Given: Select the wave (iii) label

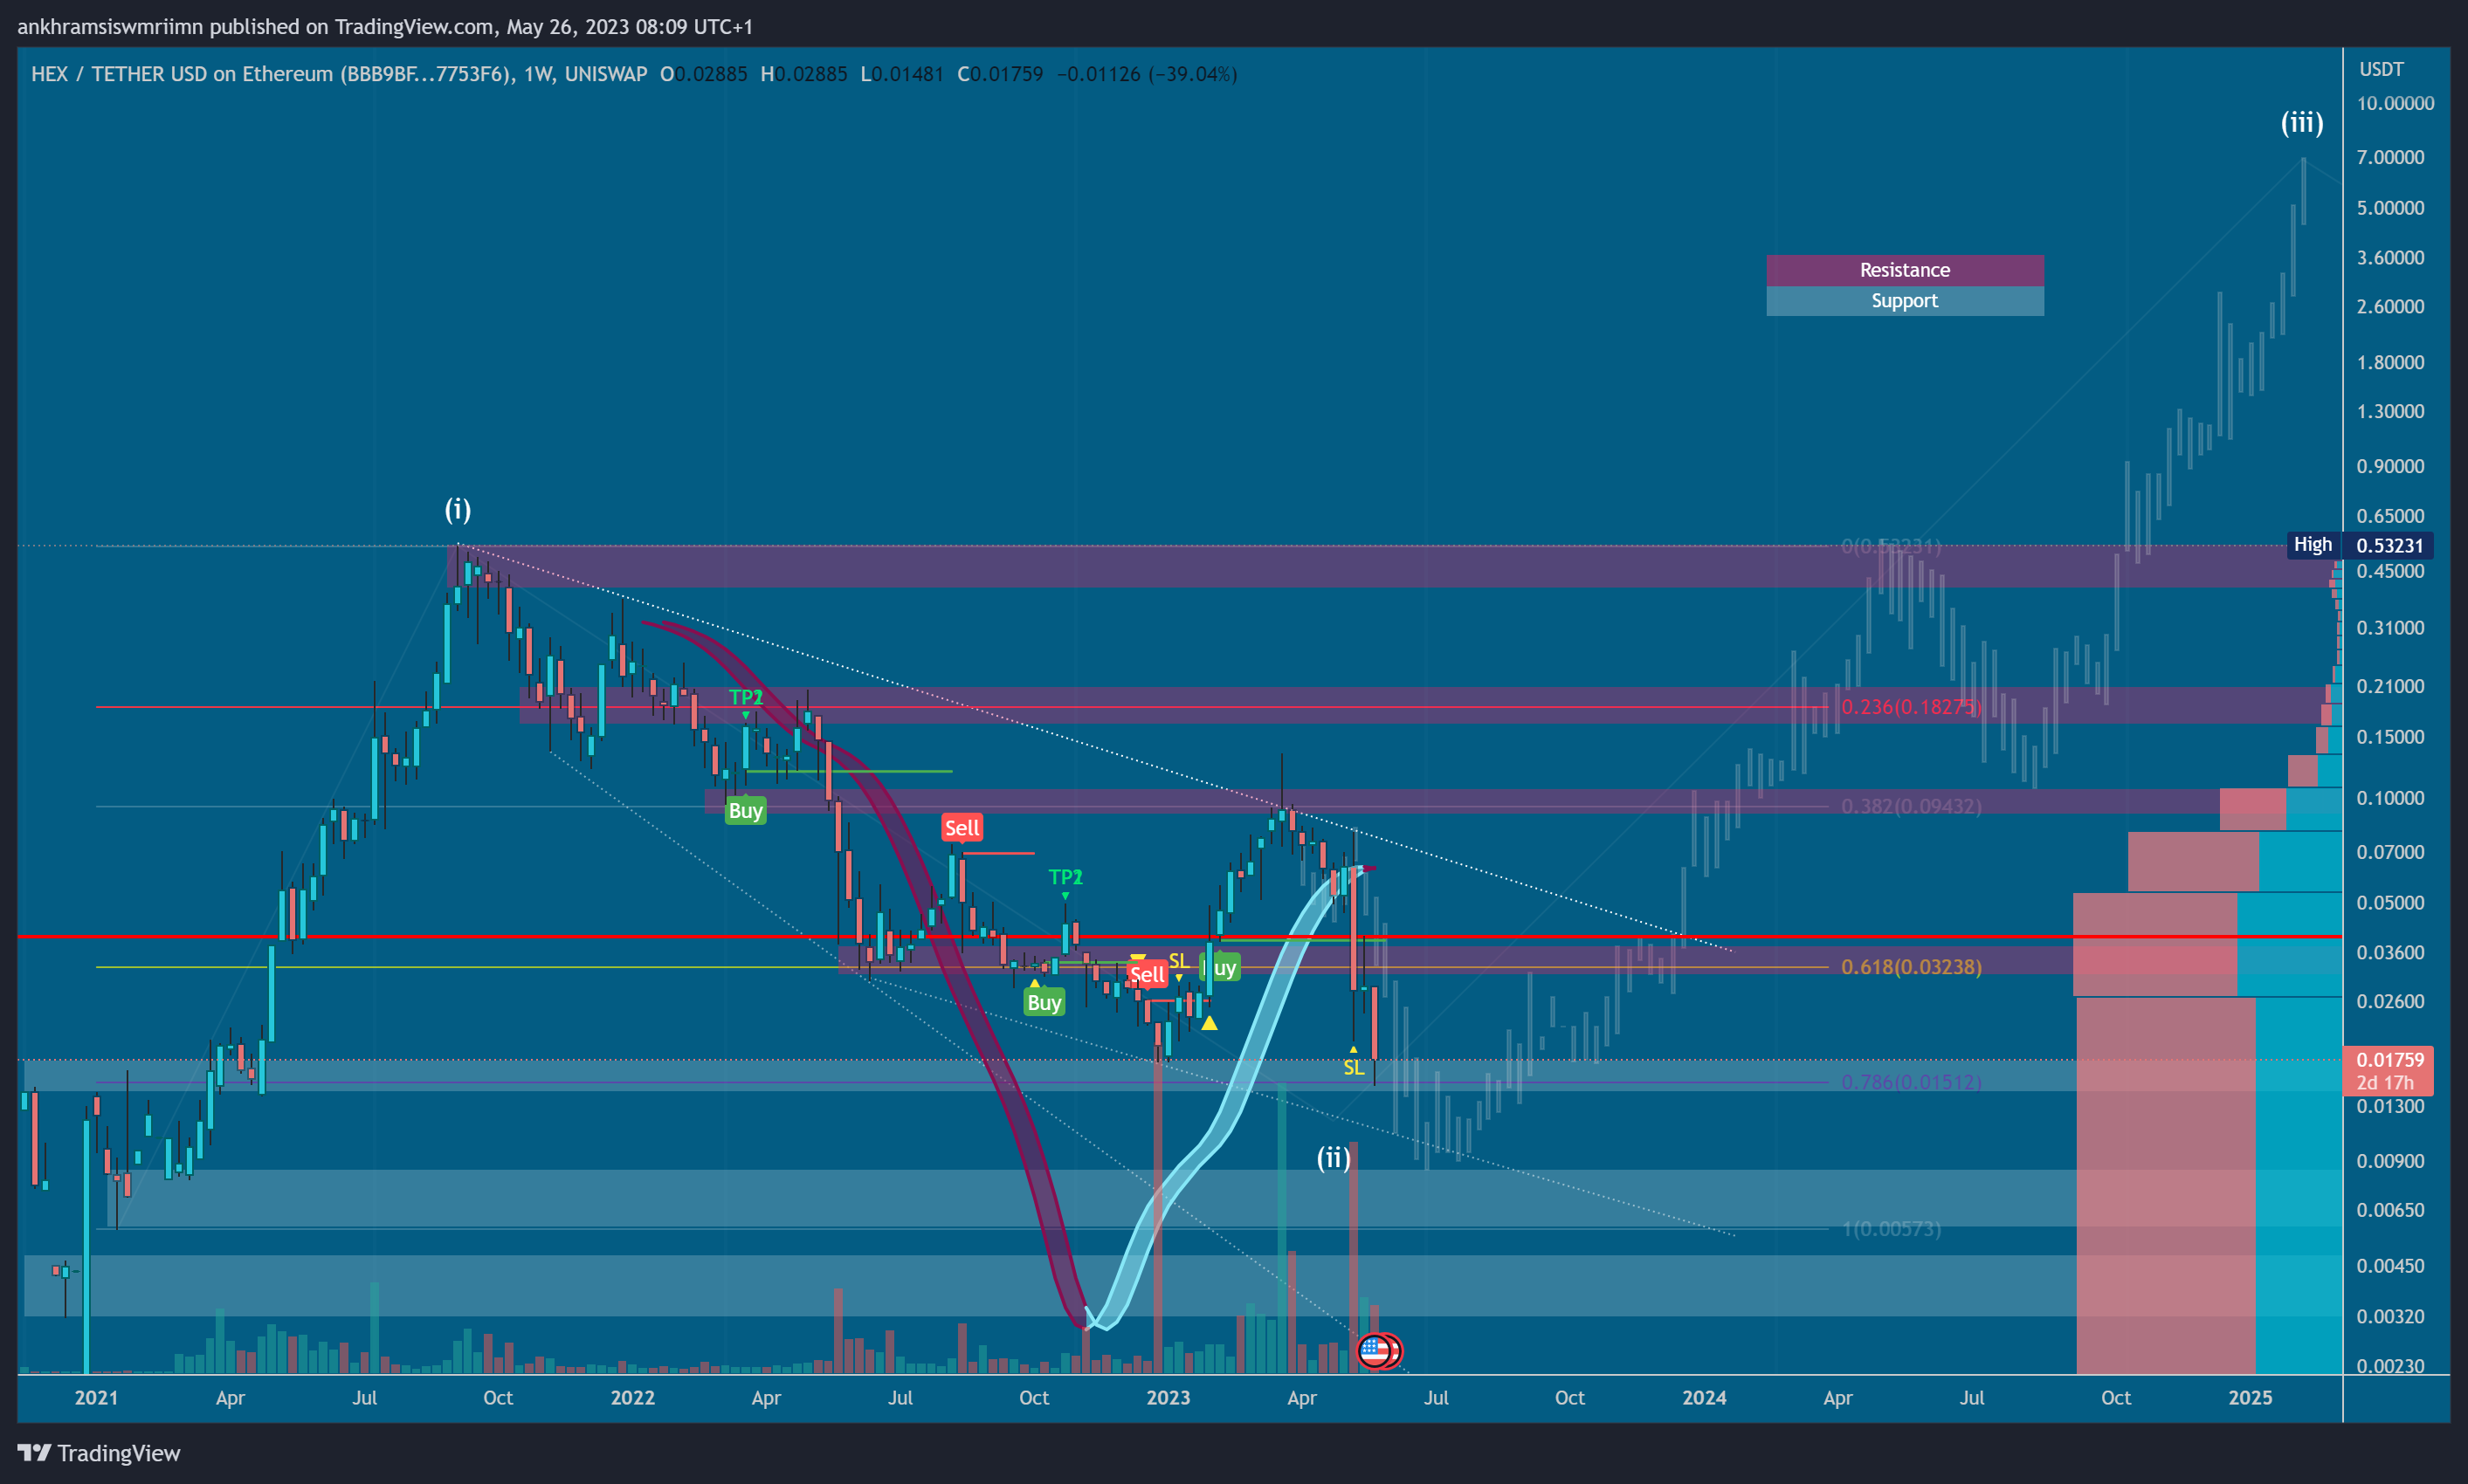Looking at the screenshot, I should point(2302,122).
